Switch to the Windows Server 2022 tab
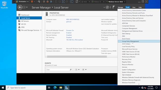161x90 pixels. click(116, 2)
